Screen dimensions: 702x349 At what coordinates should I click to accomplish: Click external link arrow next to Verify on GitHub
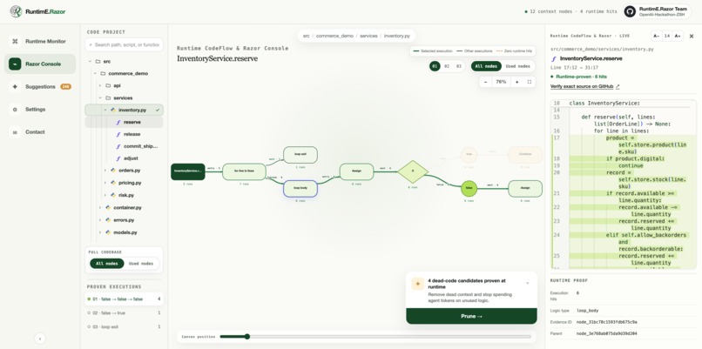click(618, 86)
